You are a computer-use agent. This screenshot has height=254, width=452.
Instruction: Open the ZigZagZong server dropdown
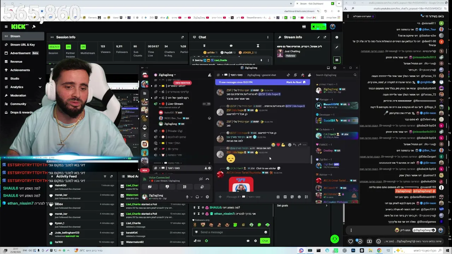[x=167, y=75]
